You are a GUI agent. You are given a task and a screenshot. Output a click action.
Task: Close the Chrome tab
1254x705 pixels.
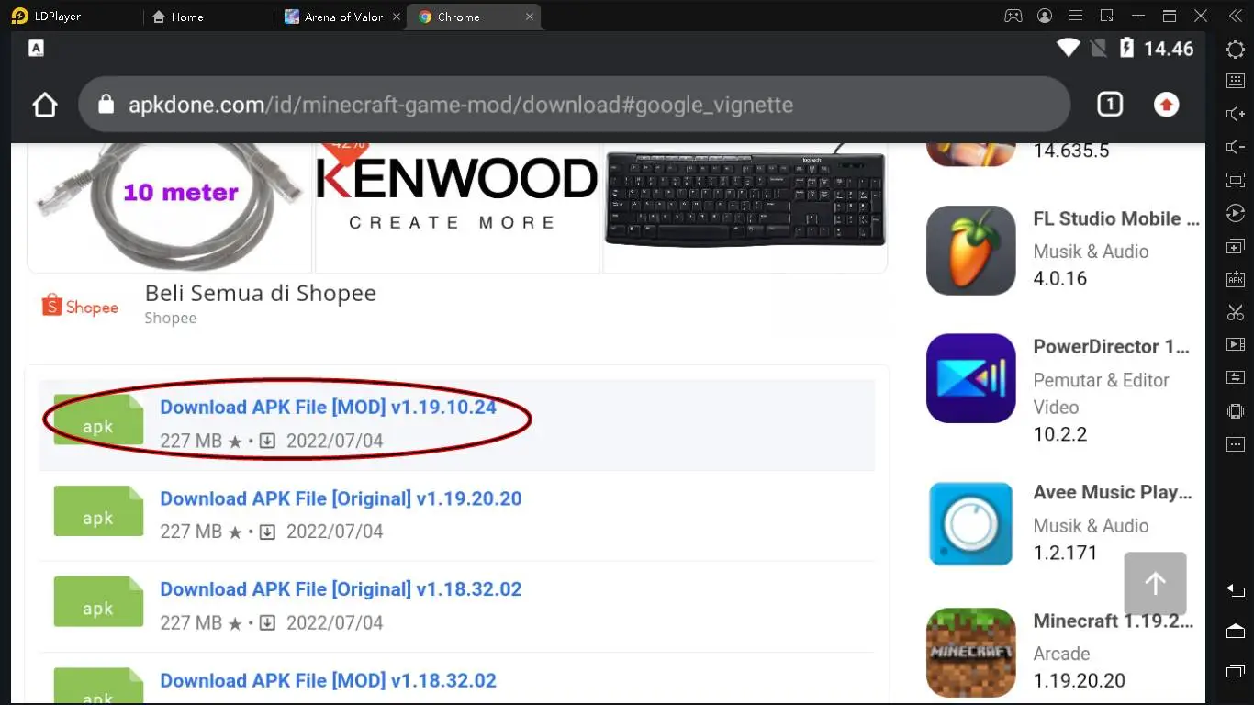(x=529, y=17)
